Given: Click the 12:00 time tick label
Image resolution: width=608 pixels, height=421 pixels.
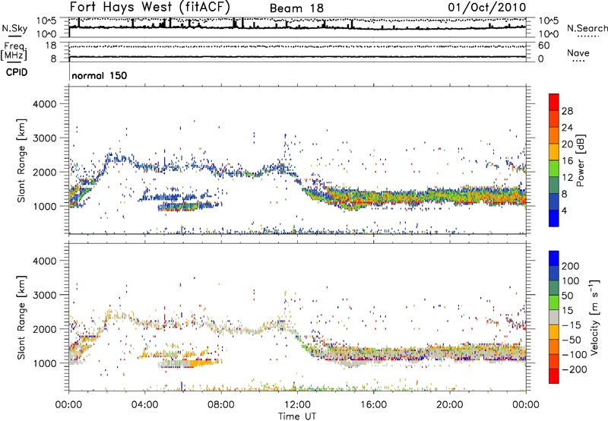Looking at the screenshot, I should coord(297,405).
